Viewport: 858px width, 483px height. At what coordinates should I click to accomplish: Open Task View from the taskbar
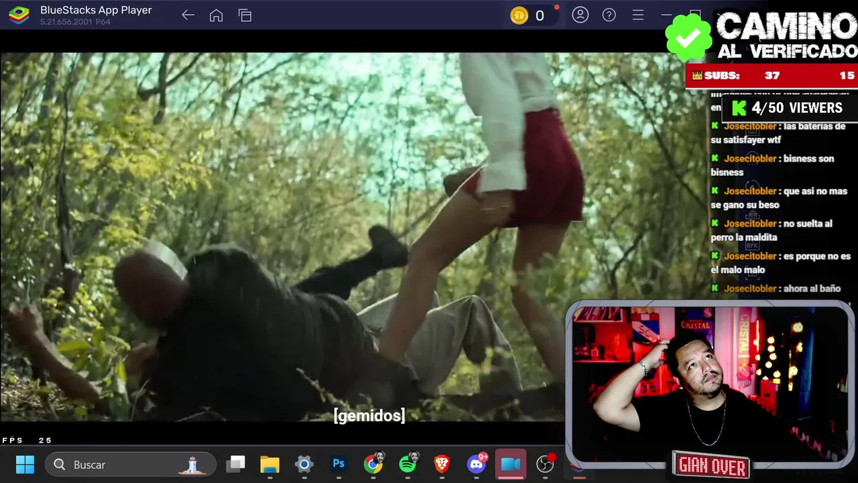235,464
